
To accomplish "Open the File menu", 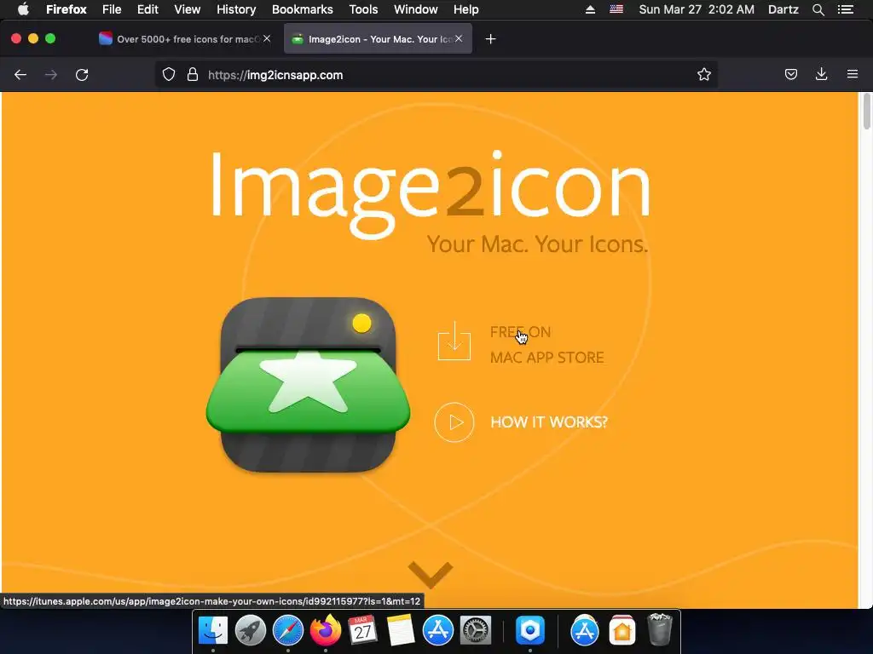I will click(112, 9).
